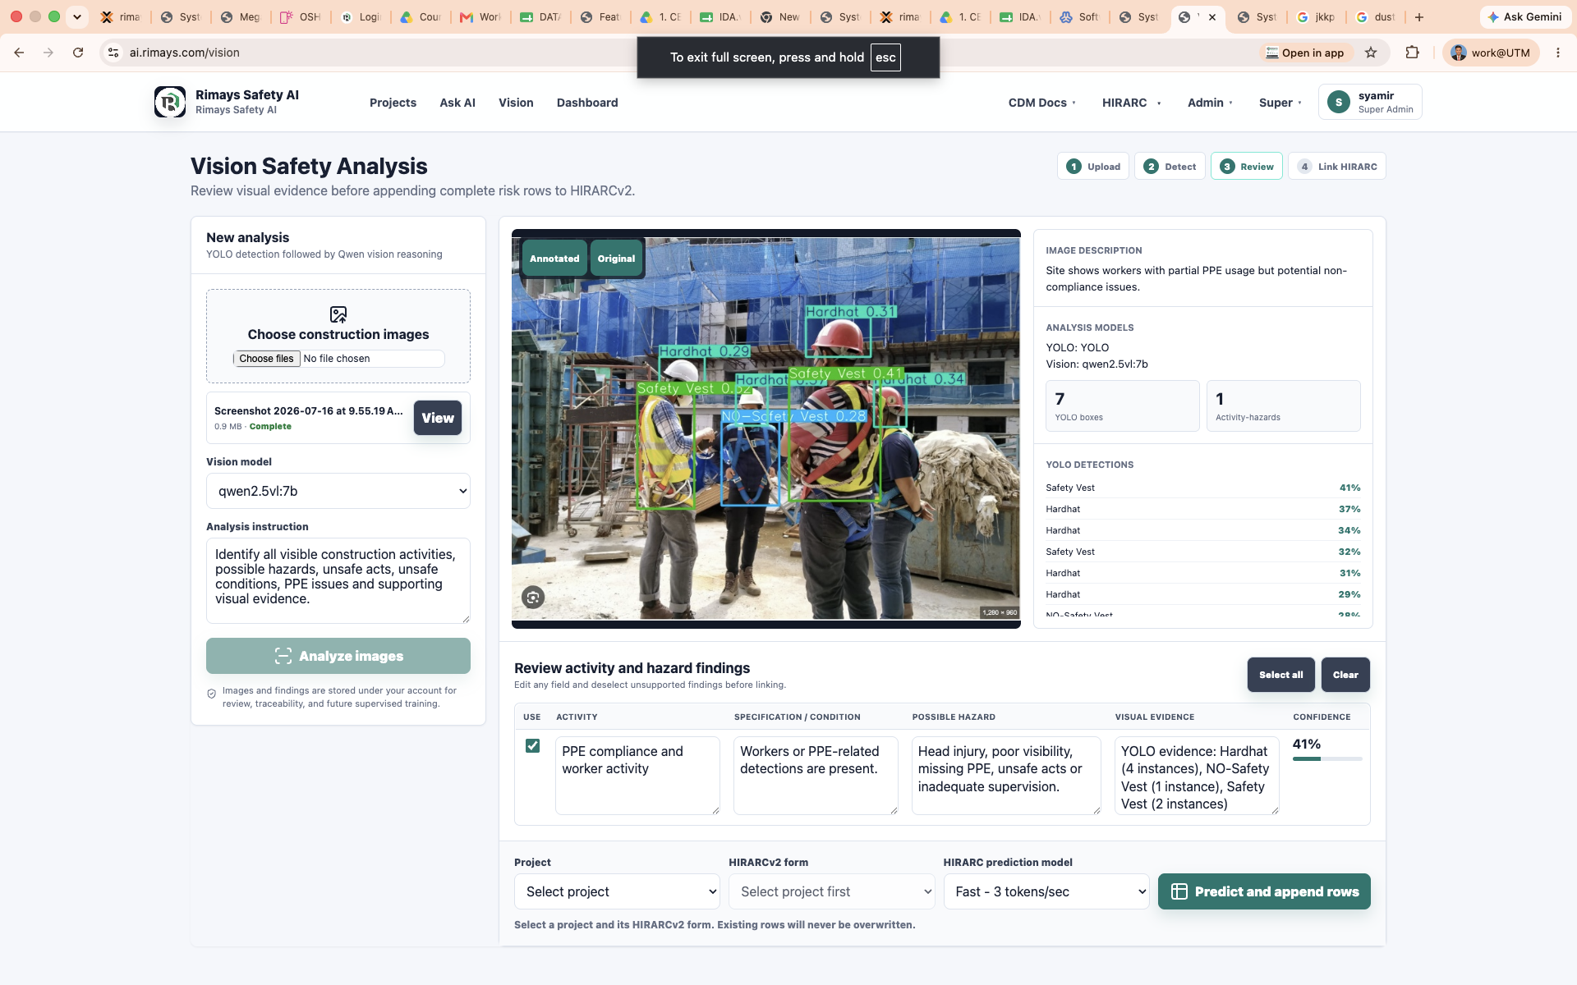Open the HIRARC prediction model dropdown
Image resolution: width=1577 pixels, height=985 pixels.
tap(1046, 891)
